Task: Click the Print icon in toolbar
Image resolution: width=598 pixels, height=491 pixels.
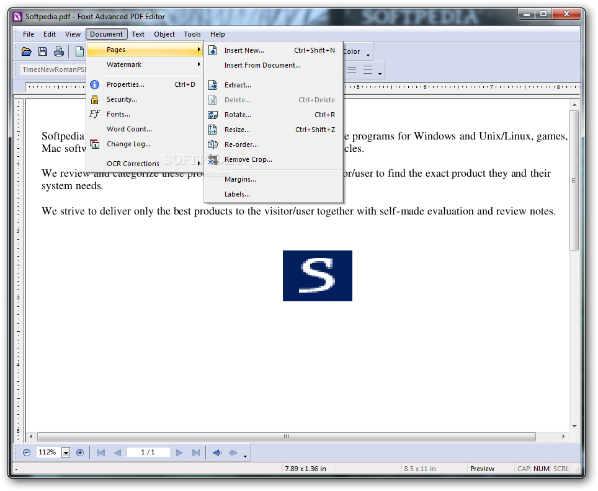Action: pyautogui.click(x=59, y=51)
